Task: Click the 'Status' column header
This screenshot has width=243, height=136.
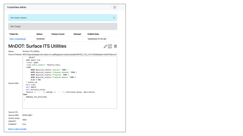Action: [39, 34]
